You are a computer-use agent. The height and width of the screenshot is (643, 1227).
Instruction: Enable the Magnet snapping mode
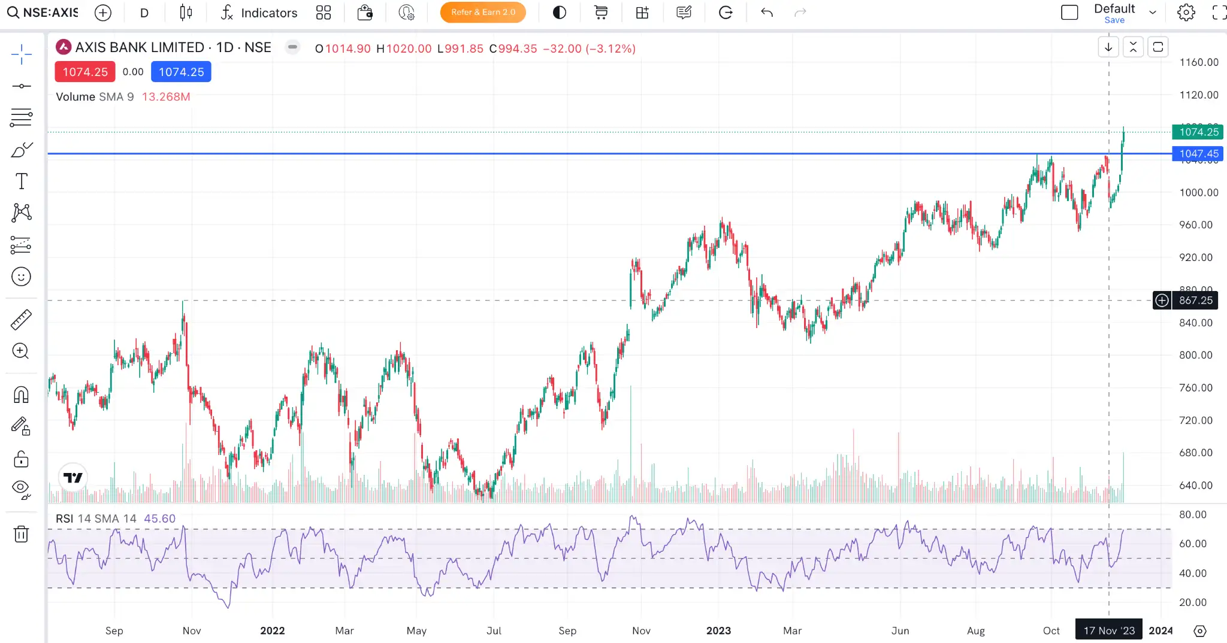(21, 394)
